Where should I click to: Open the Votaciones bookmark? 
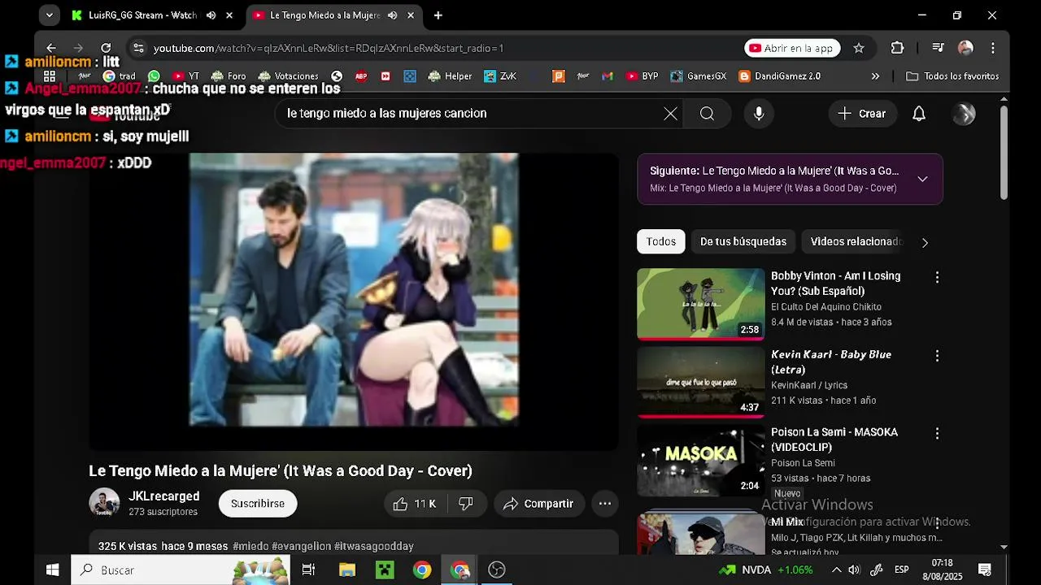point(288,76)
